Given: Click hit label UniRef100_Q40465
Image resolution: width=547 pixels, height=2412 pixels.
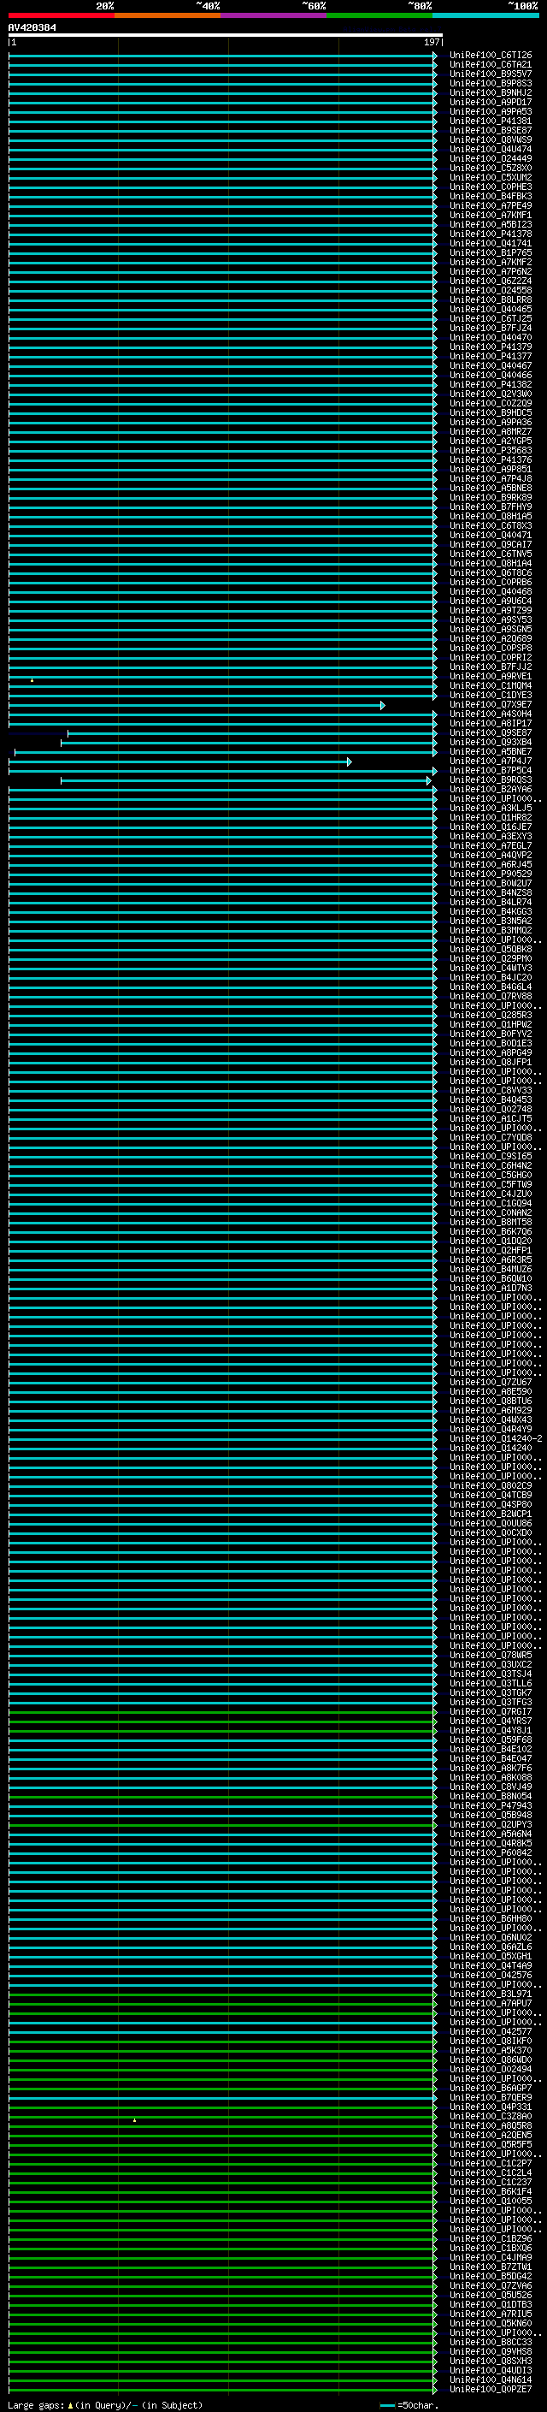Looking at the screenshot, I should 490,309.
